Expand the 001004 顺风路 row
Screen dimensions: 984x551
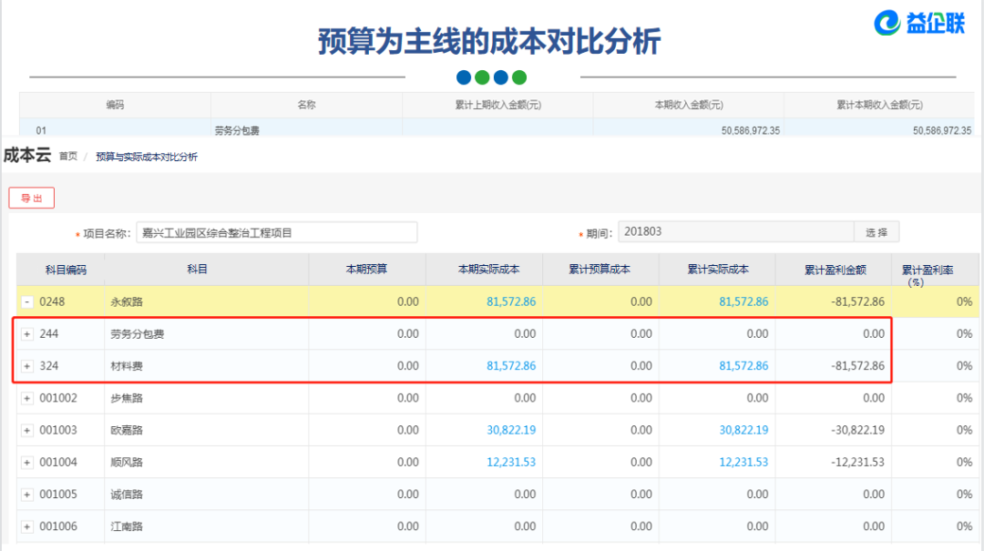coord(27,463)
